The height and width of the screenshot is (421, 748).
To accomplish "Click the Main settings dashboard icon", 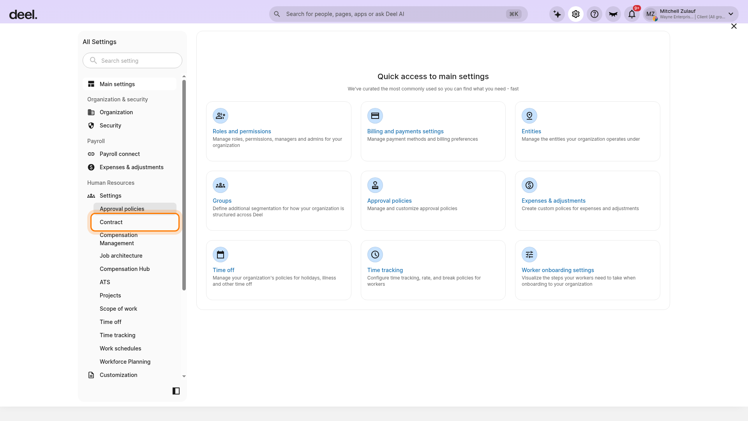I will click(91, 84).
